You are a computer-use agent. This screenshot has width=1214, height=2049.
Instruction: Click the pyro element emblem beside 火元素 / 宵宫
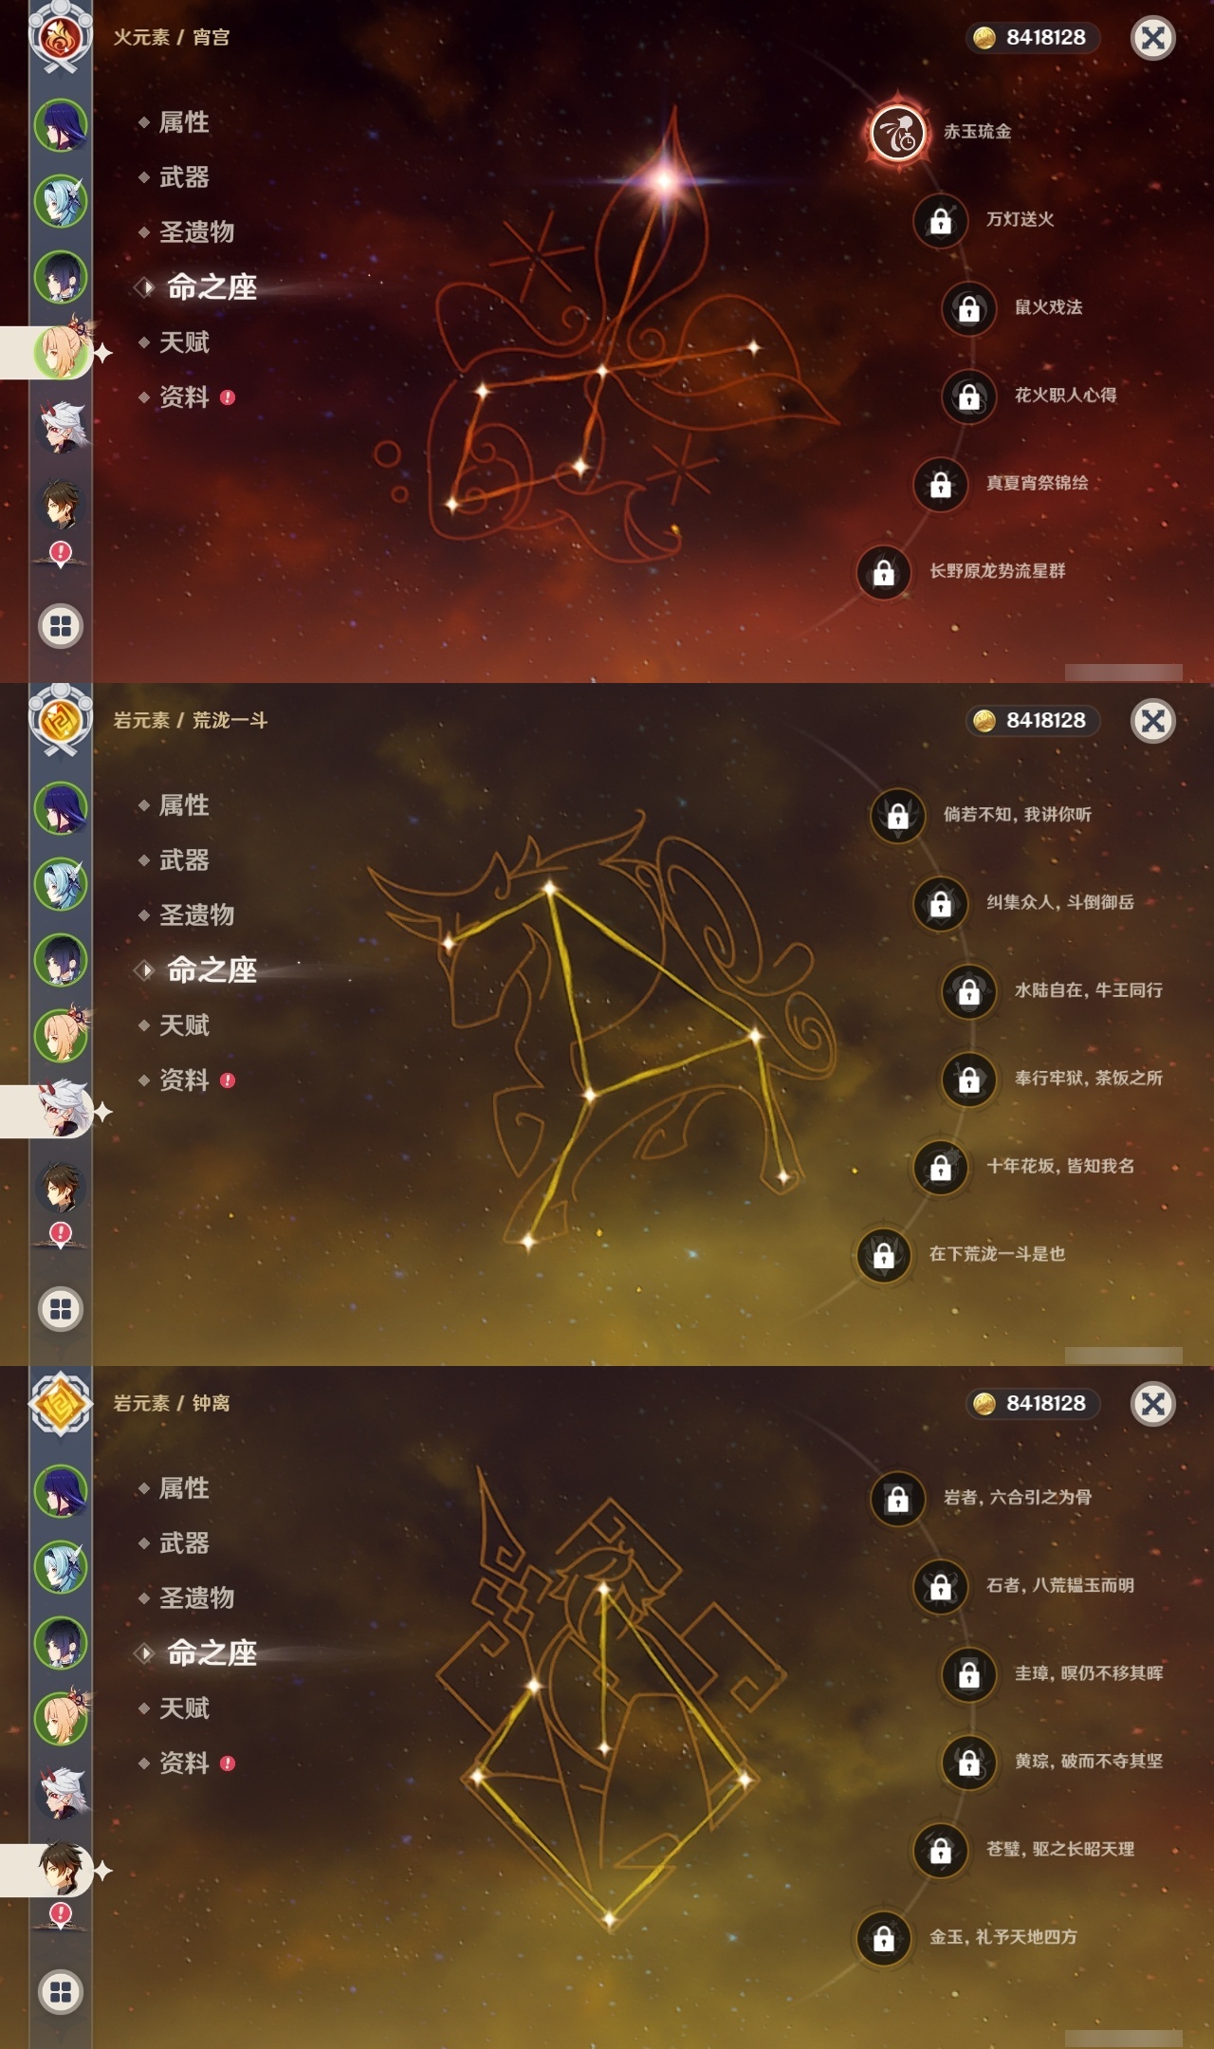pos(60,38)
